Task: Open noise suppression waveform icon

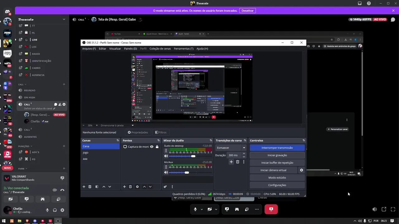Action: [55, 190]
